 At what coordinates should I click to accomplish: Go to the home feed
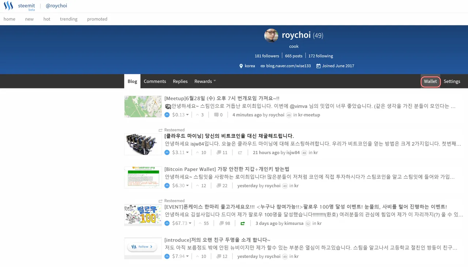pyautogui.click(x=10, y=19)
